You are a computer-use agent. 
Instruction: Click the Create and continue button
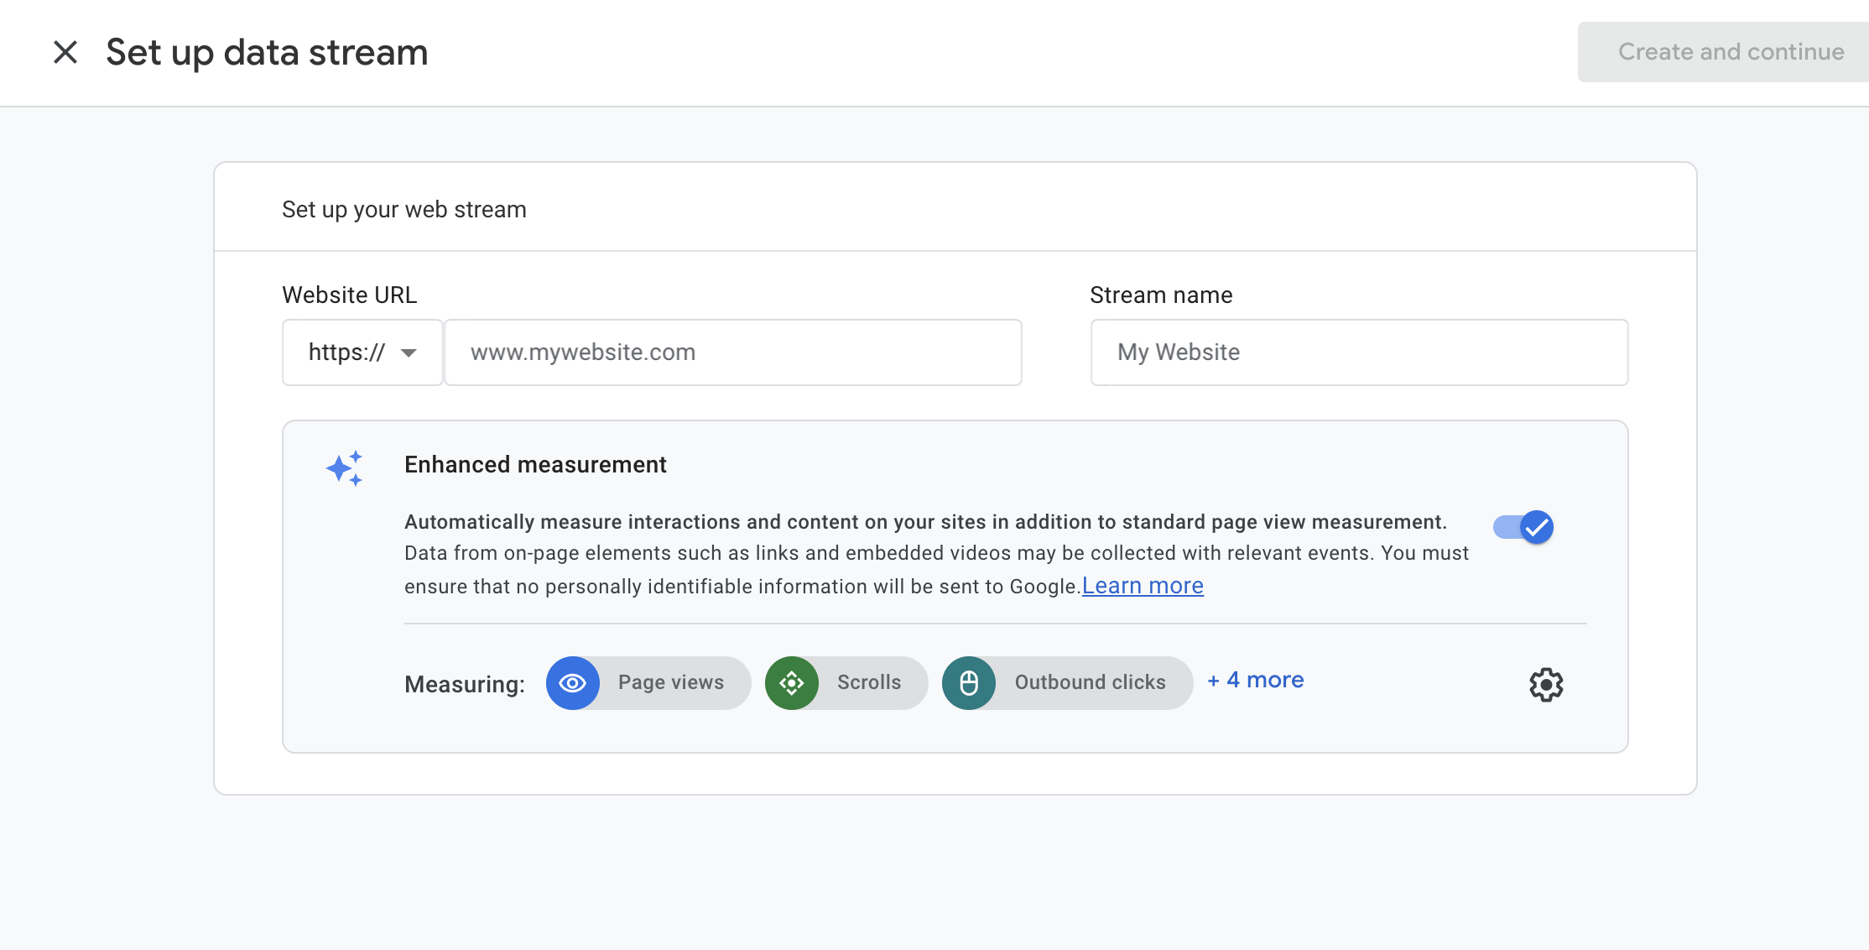tap(1723, 52)
